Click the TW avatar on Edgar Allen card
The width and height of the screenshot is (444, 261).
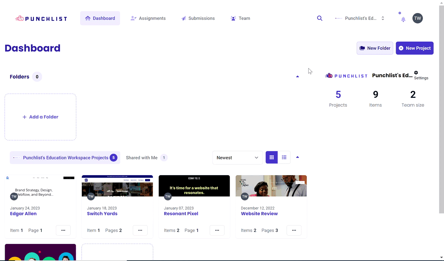[x=14, y=196]
